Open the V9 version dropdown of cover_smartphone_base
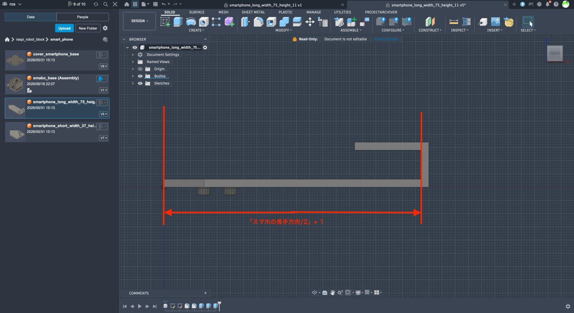Screen dimensions: 574x313 [x=103, y=66]
